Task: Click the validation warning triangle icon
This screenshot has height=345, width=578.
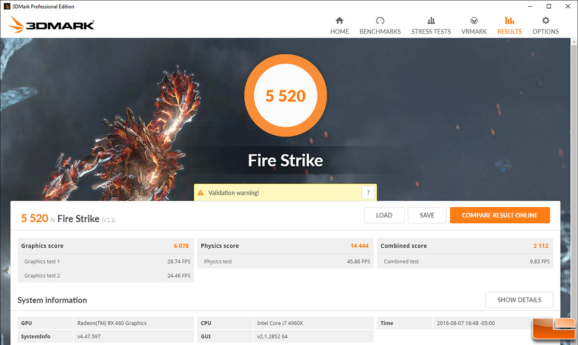Action: (x=201, y=193)
